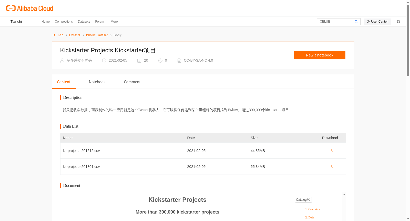Jump to Overview in the catalog
Screen dimensions: 410x221
pyautogui.click(x=313, y=209)
